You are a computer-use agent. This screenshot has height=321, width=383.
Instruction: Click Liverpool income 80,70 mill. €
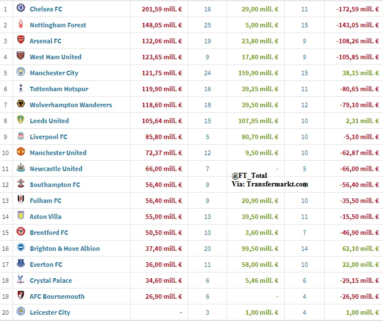pos(260,137)
